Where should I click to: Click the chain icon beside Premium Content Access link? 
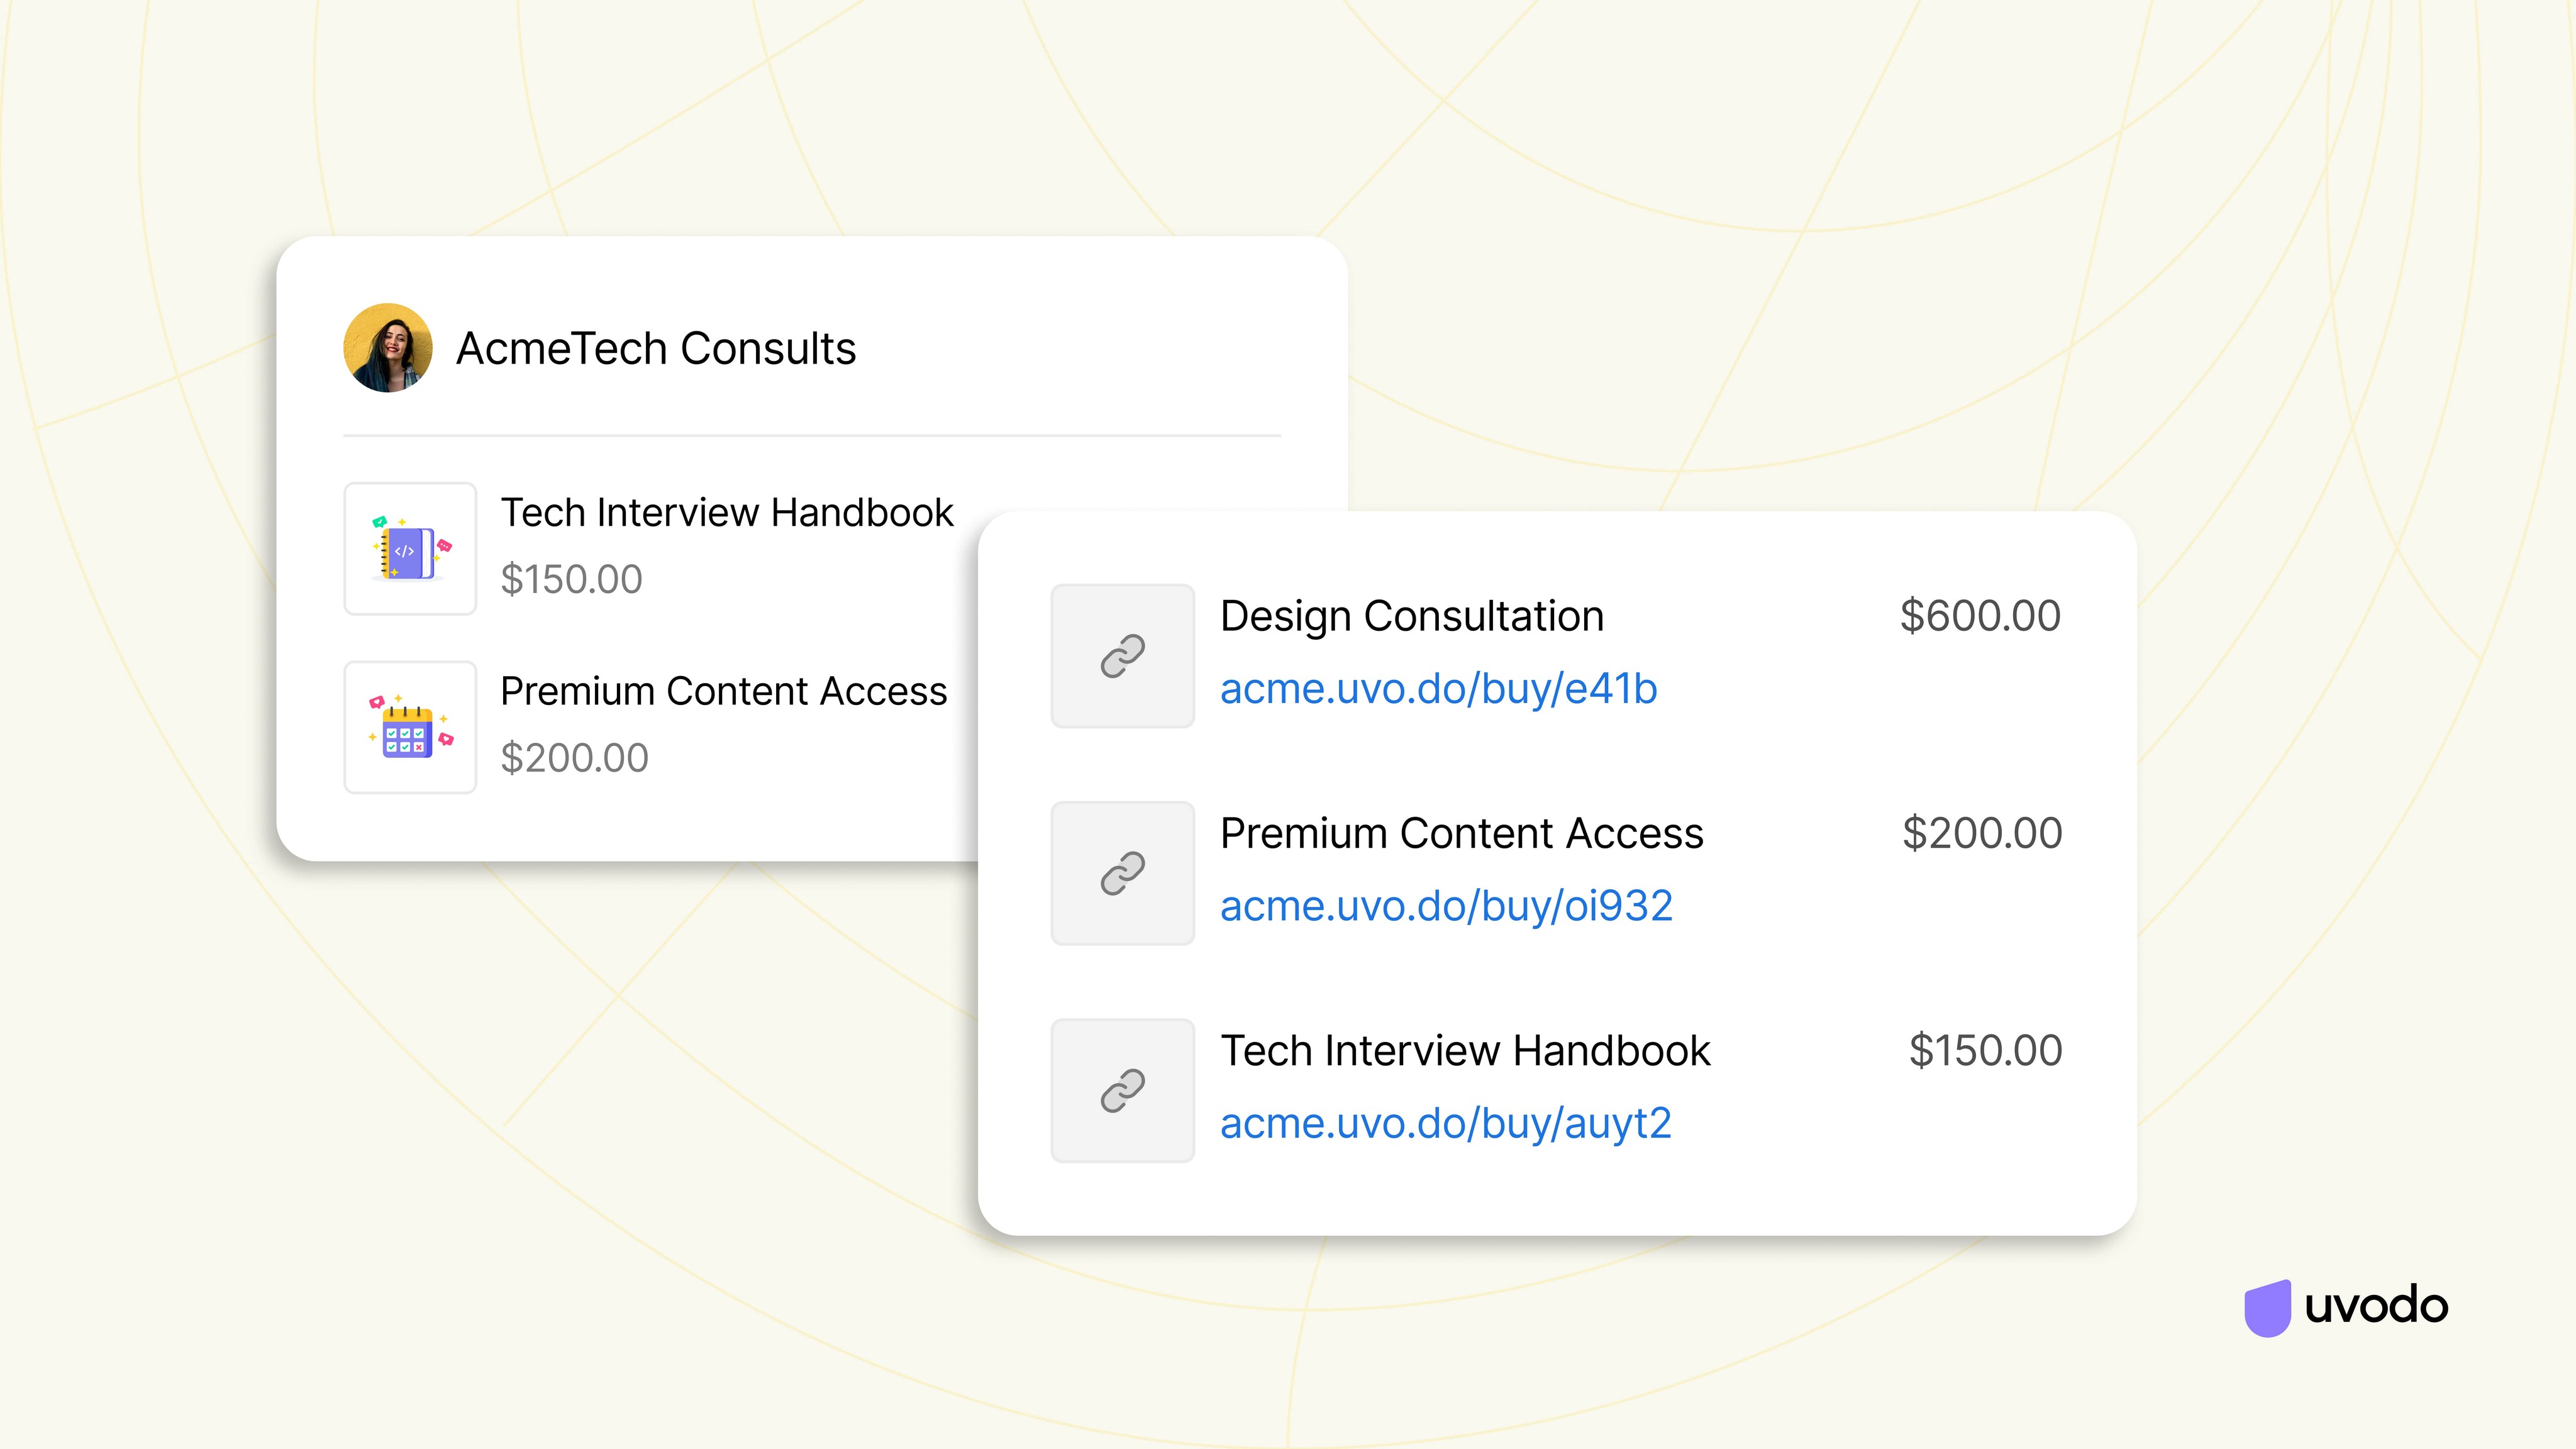click(x=1122, y=873)
